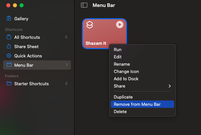The height and width of the screenshot is (135, 201).
Task: Expand the Share submenu chevron
Action: click(169, 86)
